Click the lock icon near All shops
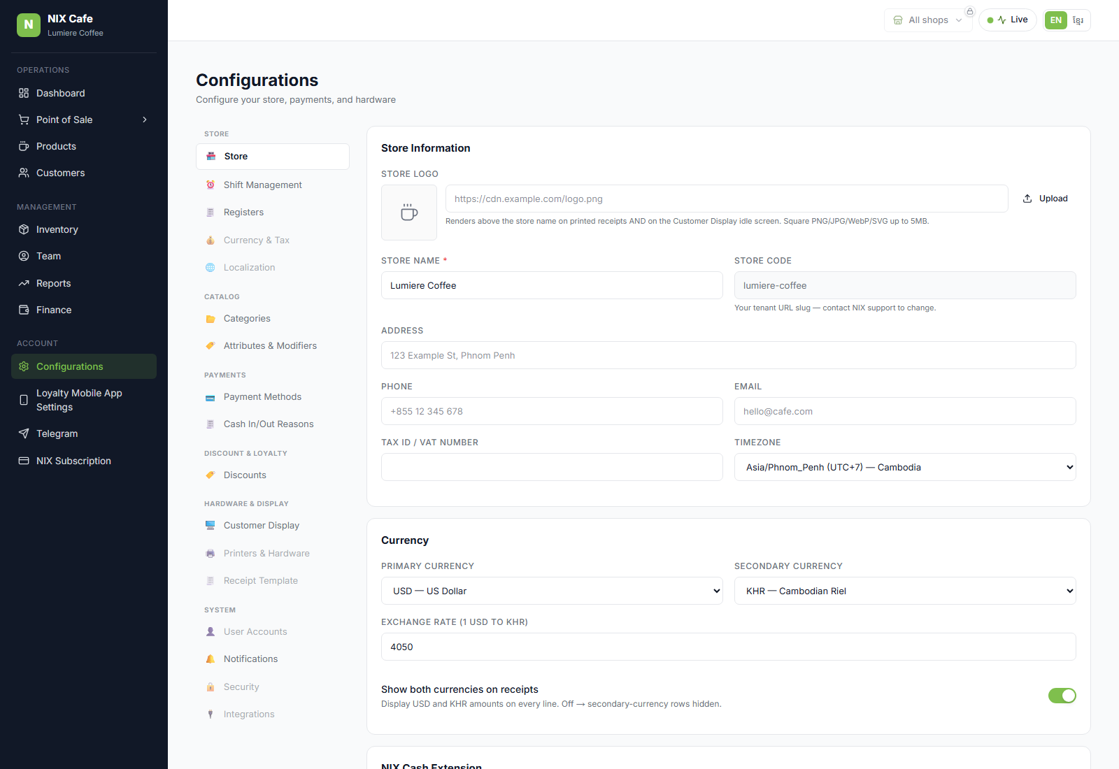Screen dimensions: 1119x769 (970, 11)
